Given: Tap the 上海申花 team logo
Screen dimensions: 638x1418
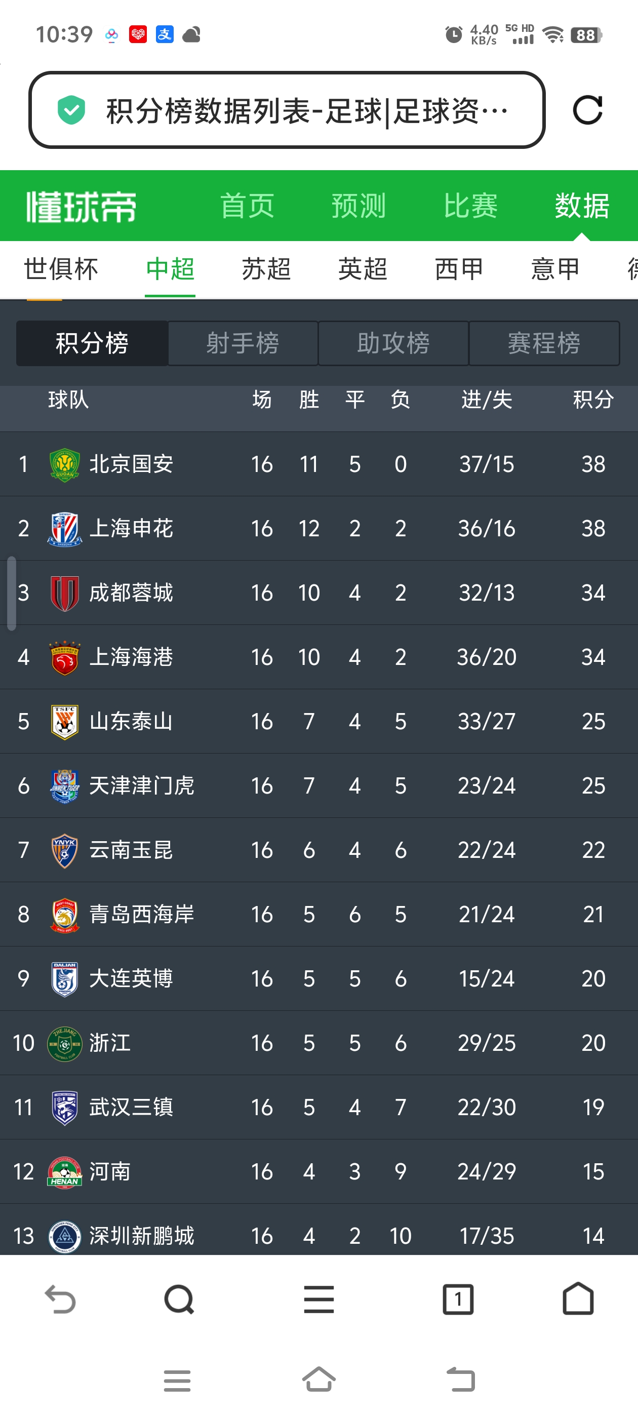Looking at the screenshot, I should pyautogui.click(x=64, y=529).
